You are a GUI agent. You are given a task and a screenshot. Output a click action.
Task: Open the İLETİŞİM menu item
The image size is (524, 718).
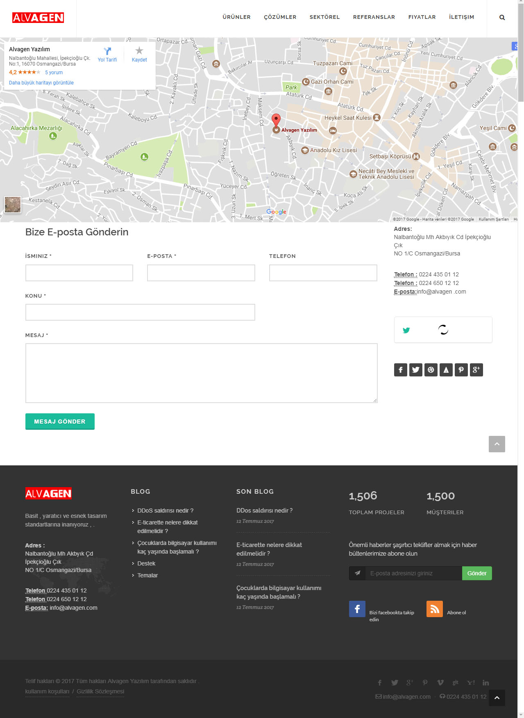(x=461, y=17)
